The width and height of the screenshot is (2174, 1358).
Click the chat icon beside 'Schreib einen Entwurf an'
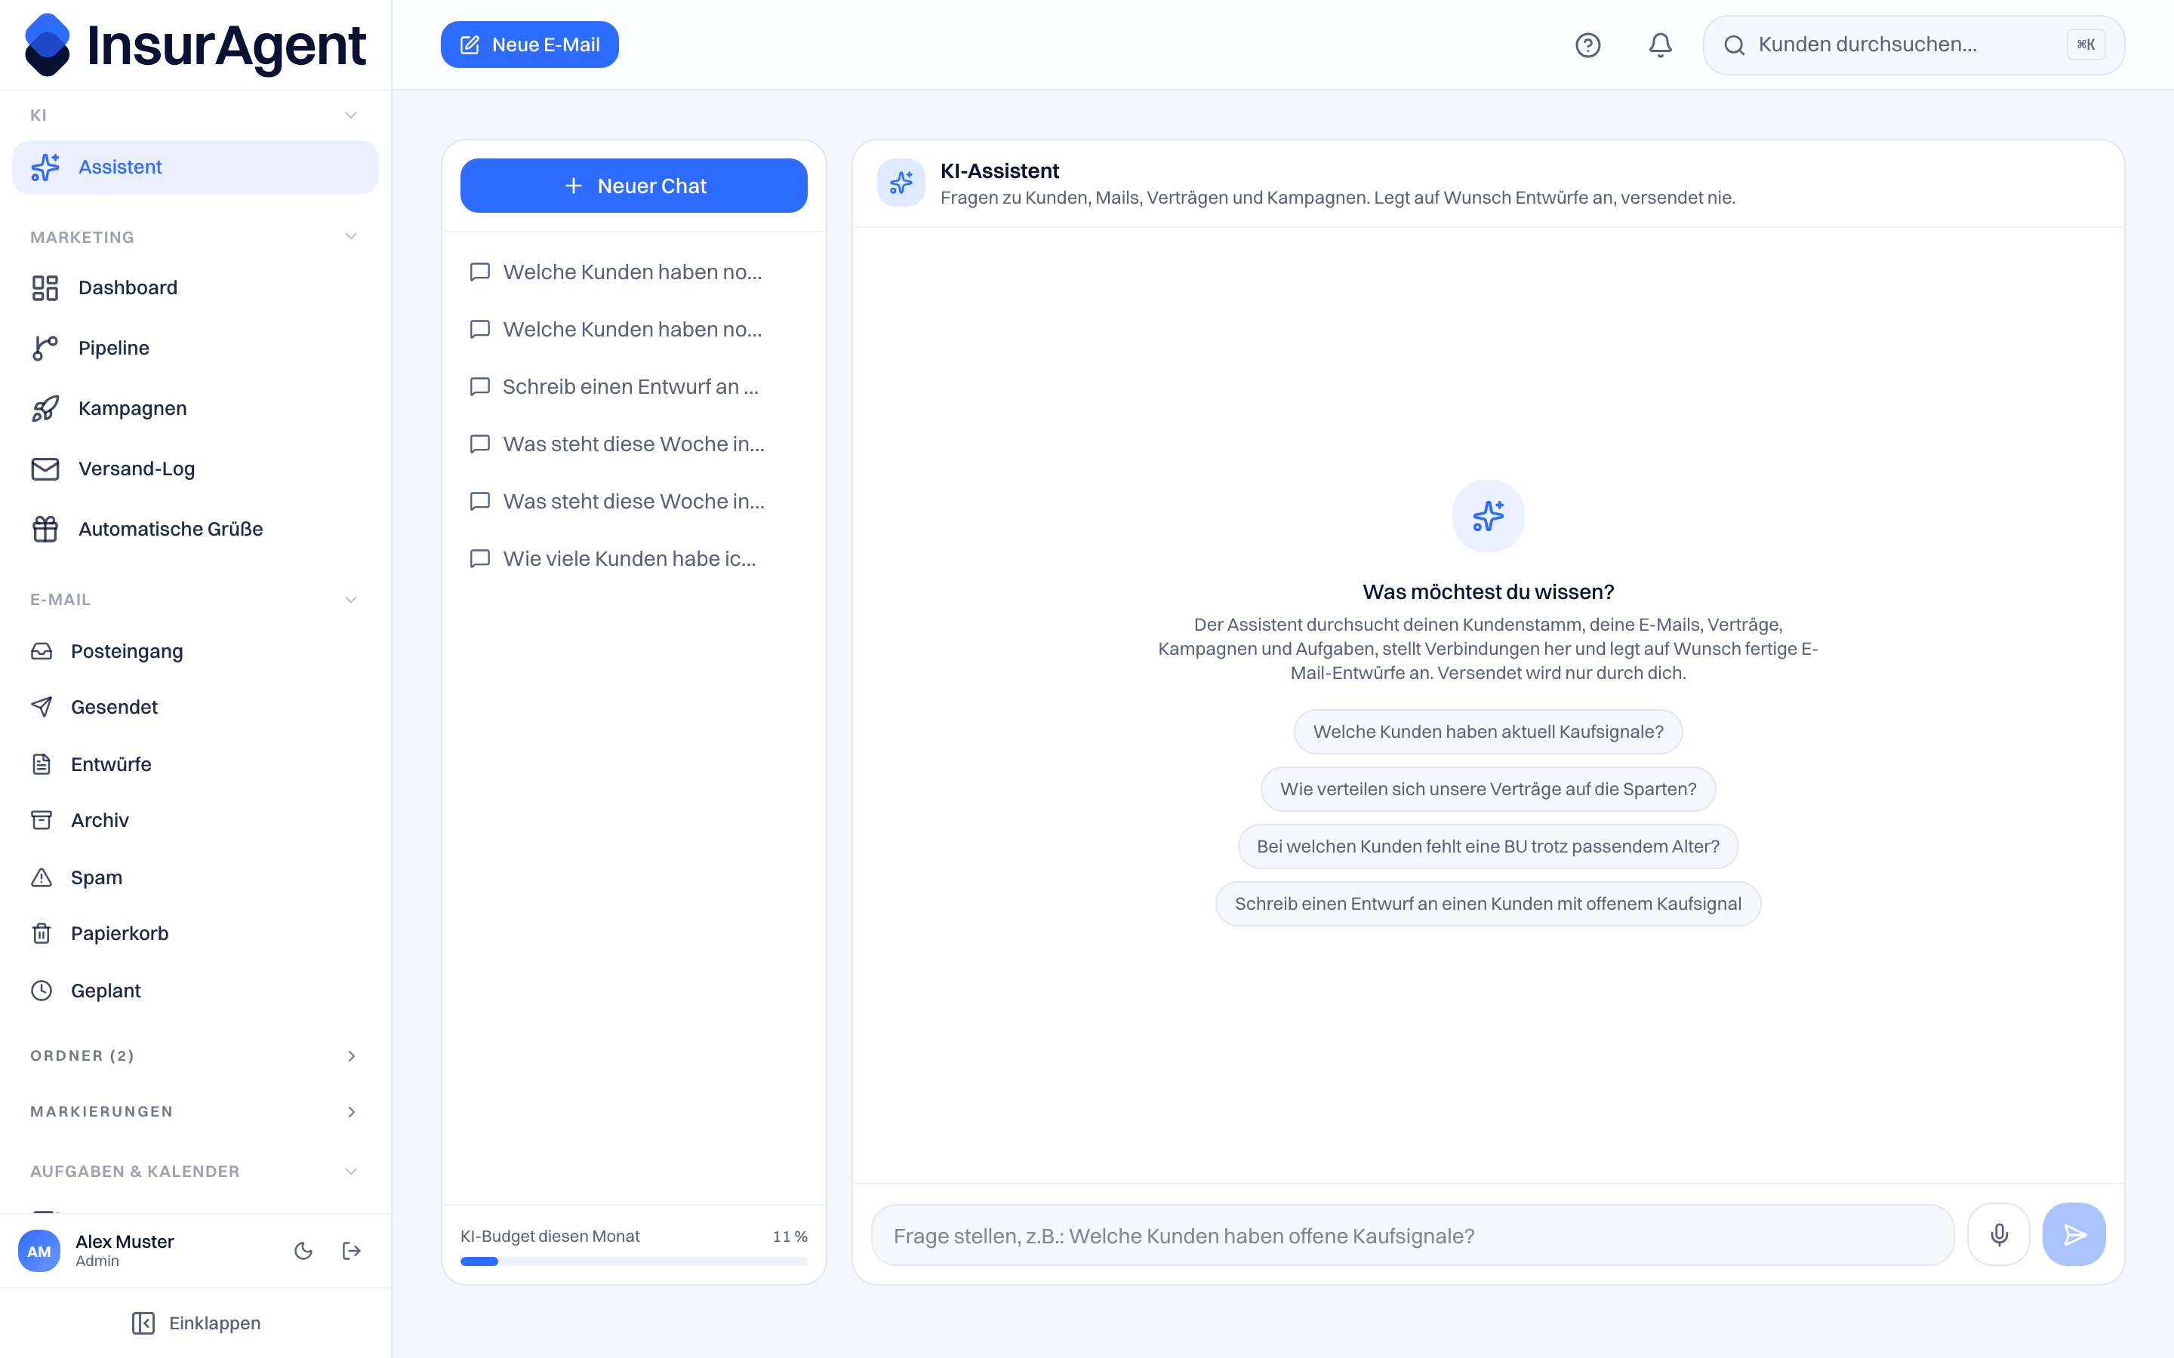[x=480, y=386]
